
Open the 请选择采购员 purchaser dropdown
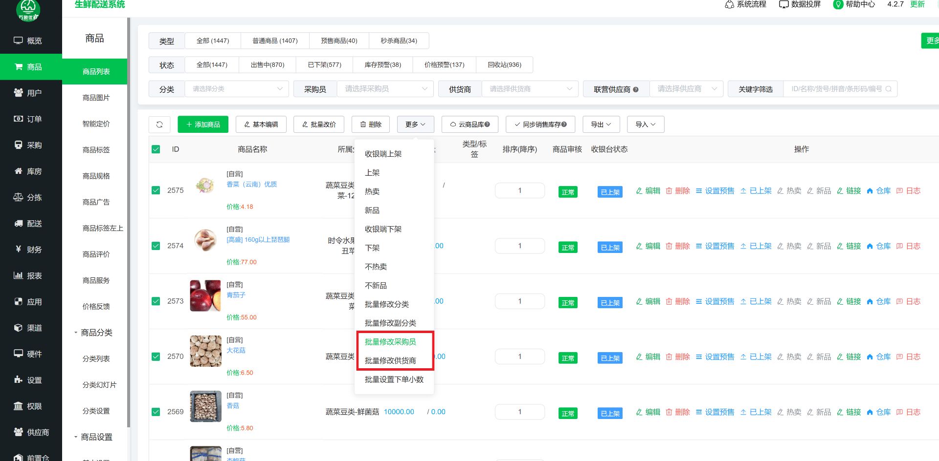[385, 89]
